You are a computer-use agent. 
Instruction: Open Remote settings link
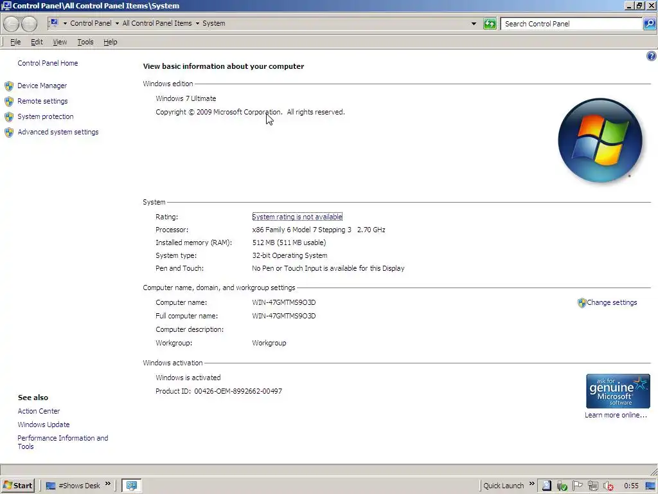pos(42,101)
